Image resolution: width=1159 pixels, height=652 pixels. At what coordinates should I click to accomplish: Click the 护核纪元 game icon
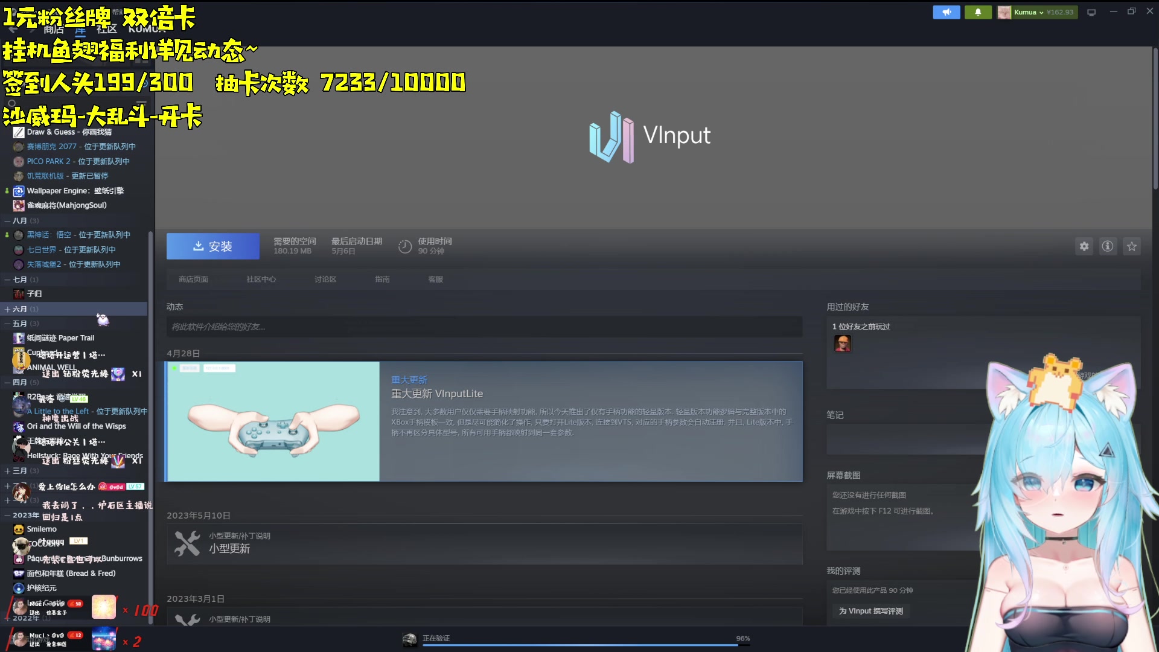click(19, 588)
